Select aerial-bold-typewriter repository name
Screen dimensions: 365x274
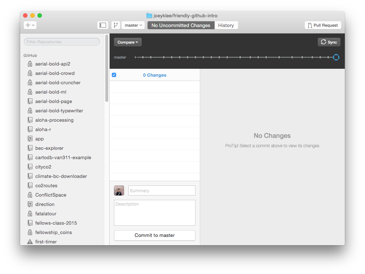tap(59, 111)
